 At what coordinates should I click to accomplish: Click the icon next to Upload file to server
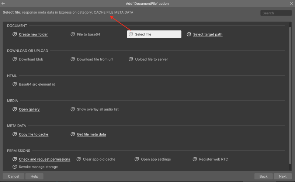pyautogui.click(x=131, y=59)
